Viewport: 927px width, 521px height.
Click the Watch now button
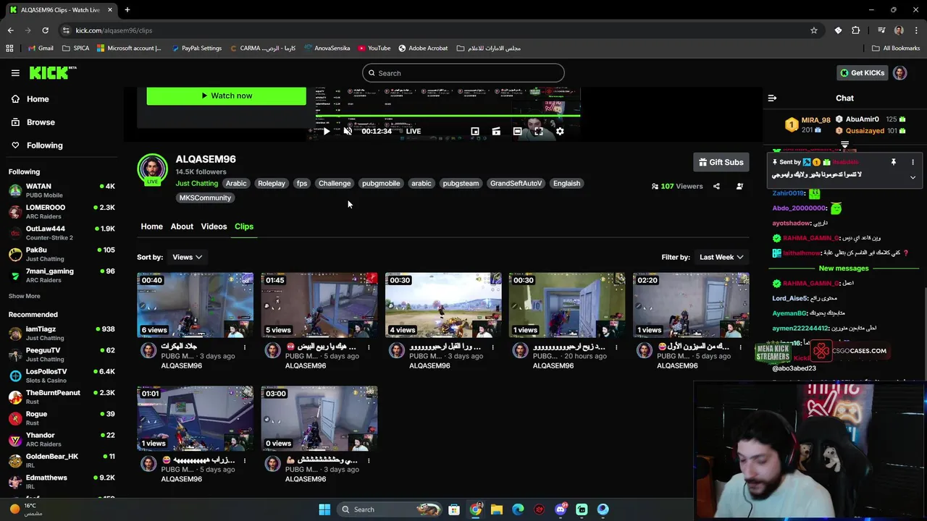click(226, 96)
